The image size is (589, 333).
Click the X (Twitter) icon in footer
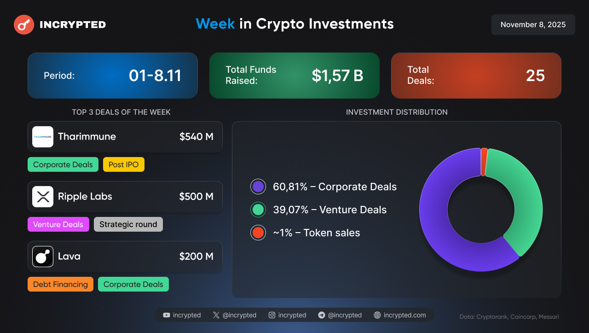tap(216, 315)
